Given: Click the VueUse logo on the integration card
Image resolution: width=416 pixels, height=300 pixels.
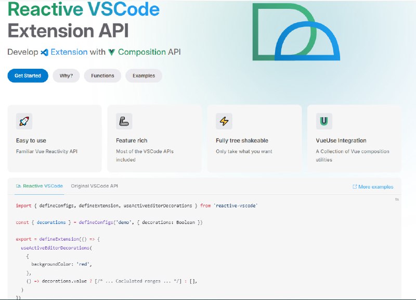Looking at the screenshot, I should (x=324, y=121).
